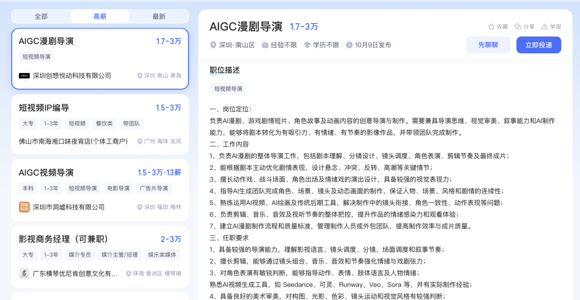Click the 先聊聊 button
Image resolution: width=580 pixels, height=300 pixels.
point(488,45)
